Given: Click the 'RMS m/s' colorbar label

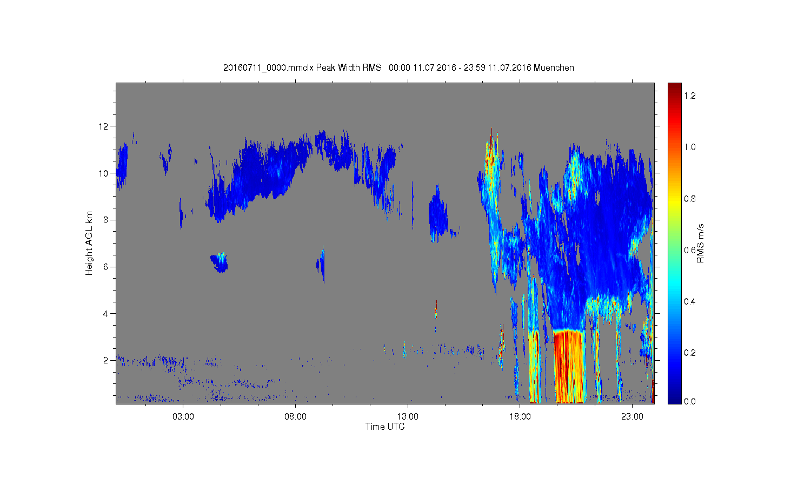Looking at the screenshot, I should pyautogui.click(x=701, y=243).
